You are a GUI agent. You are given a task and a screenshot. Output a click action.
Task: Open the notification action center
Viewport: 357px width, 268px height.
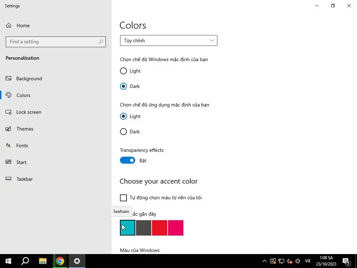(345, 261)
